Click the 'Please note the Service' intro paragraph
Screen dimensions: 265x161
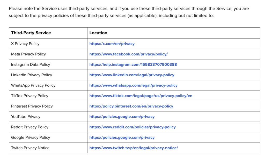point(129,12)
